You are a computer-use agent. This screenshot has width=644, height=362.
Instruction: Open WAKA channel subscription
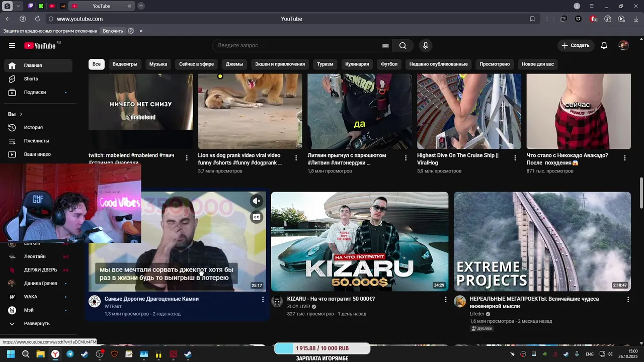[39, 297]
